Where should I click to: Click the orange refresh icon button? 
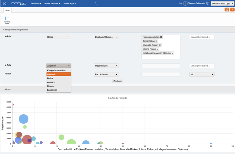coord(227,10)
